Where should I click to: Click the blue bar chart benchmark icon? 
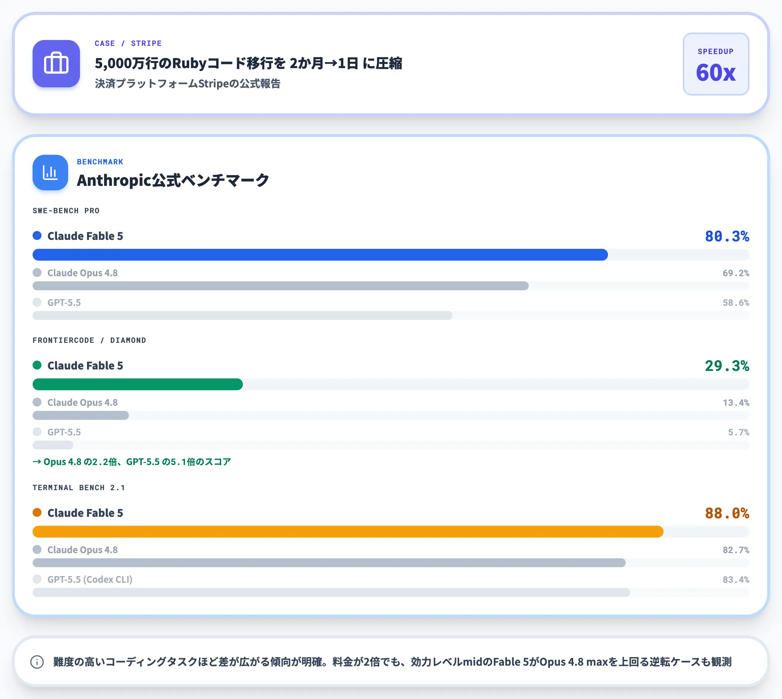point(50,173)
